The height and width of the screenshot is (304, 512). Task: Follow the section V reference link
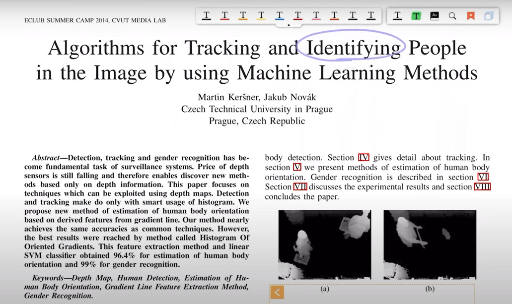coord(297,167)
